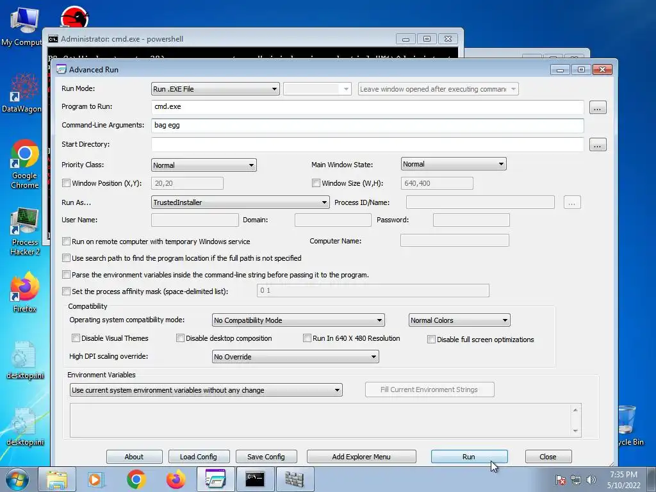The width and height of the screenshot is (656, 492).
Task: Click the Advanced Run title bar icon
Action: click(x=61, y=69)
